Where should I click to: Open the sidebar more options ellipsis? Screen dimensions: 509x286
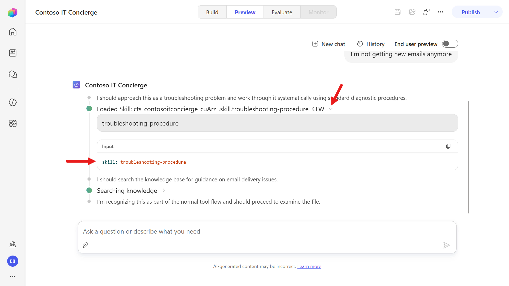12,276
